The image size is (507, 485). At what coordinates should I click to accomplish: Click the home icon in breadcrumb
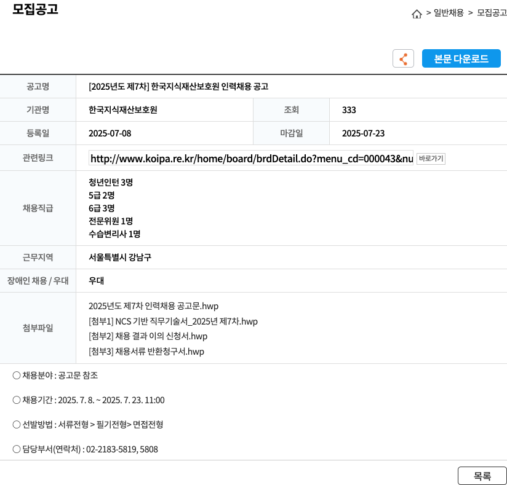[x=417, y=14]
